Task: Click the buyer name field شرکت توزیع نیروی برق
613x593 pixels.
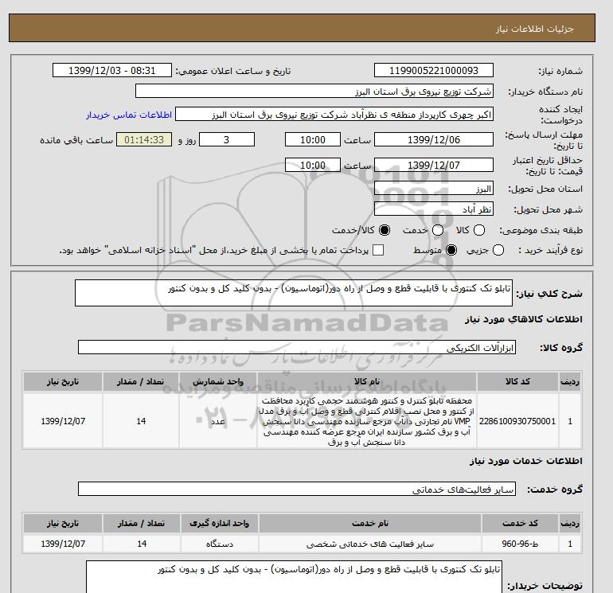Action: tap(314, 91)
